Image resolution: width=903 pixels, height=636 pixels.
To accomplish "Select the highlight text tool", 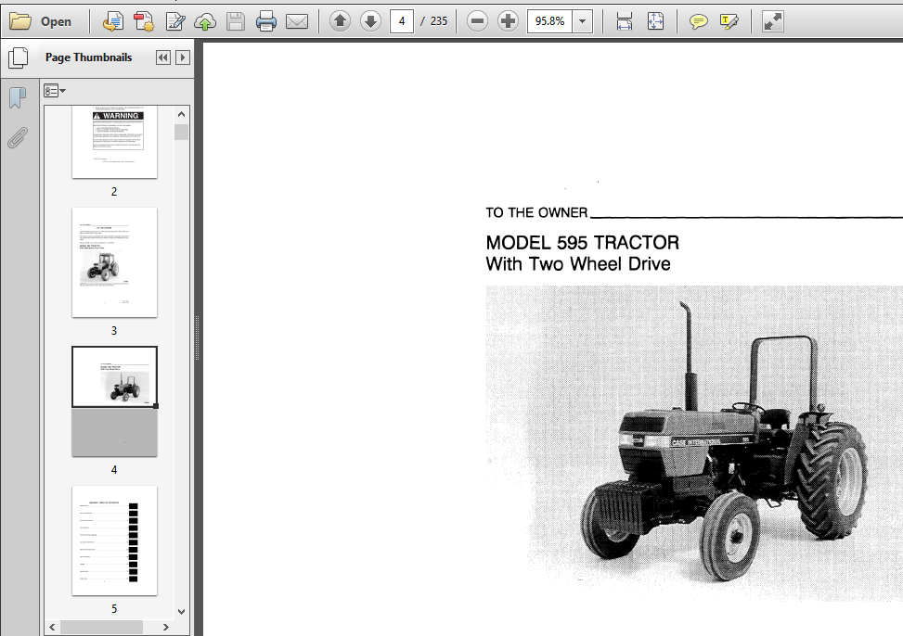I will [x=729, y=22].
